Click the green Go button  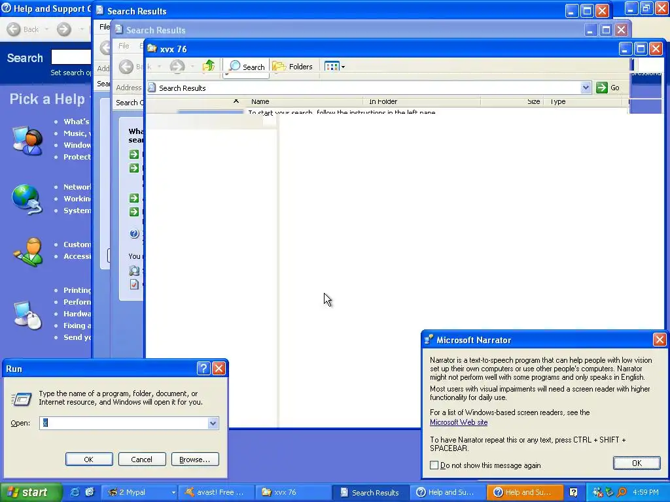[608, 88]
